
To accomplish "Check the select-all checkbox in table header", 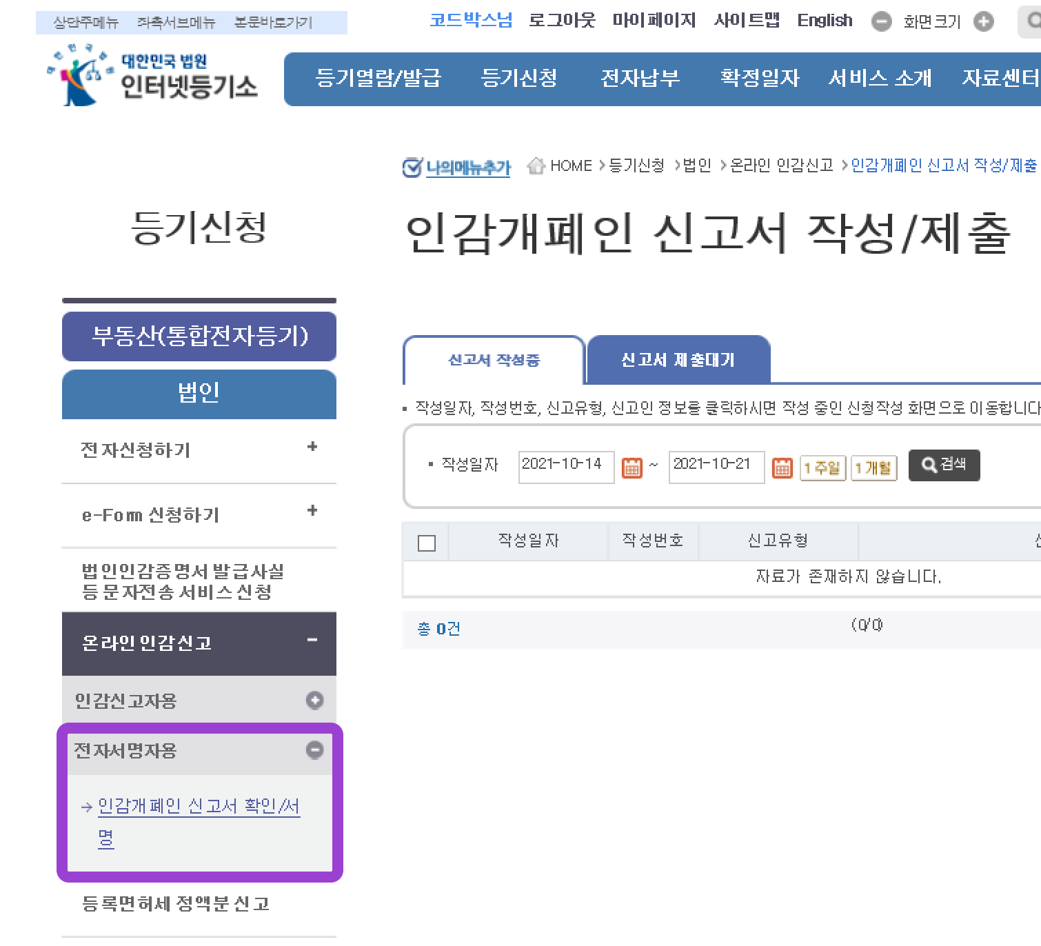I will click(426, 543).
